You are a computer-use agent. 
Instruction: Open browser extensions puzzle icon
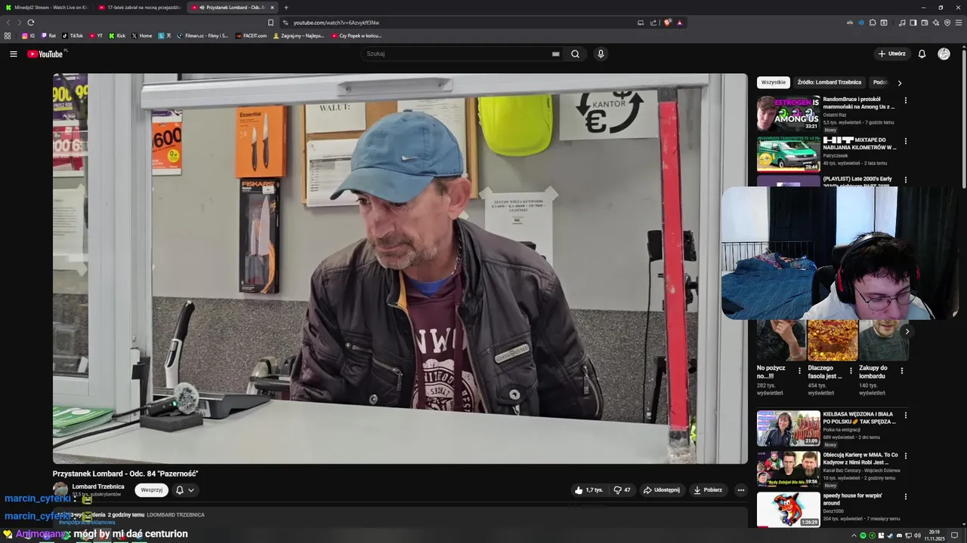(873, 23)
